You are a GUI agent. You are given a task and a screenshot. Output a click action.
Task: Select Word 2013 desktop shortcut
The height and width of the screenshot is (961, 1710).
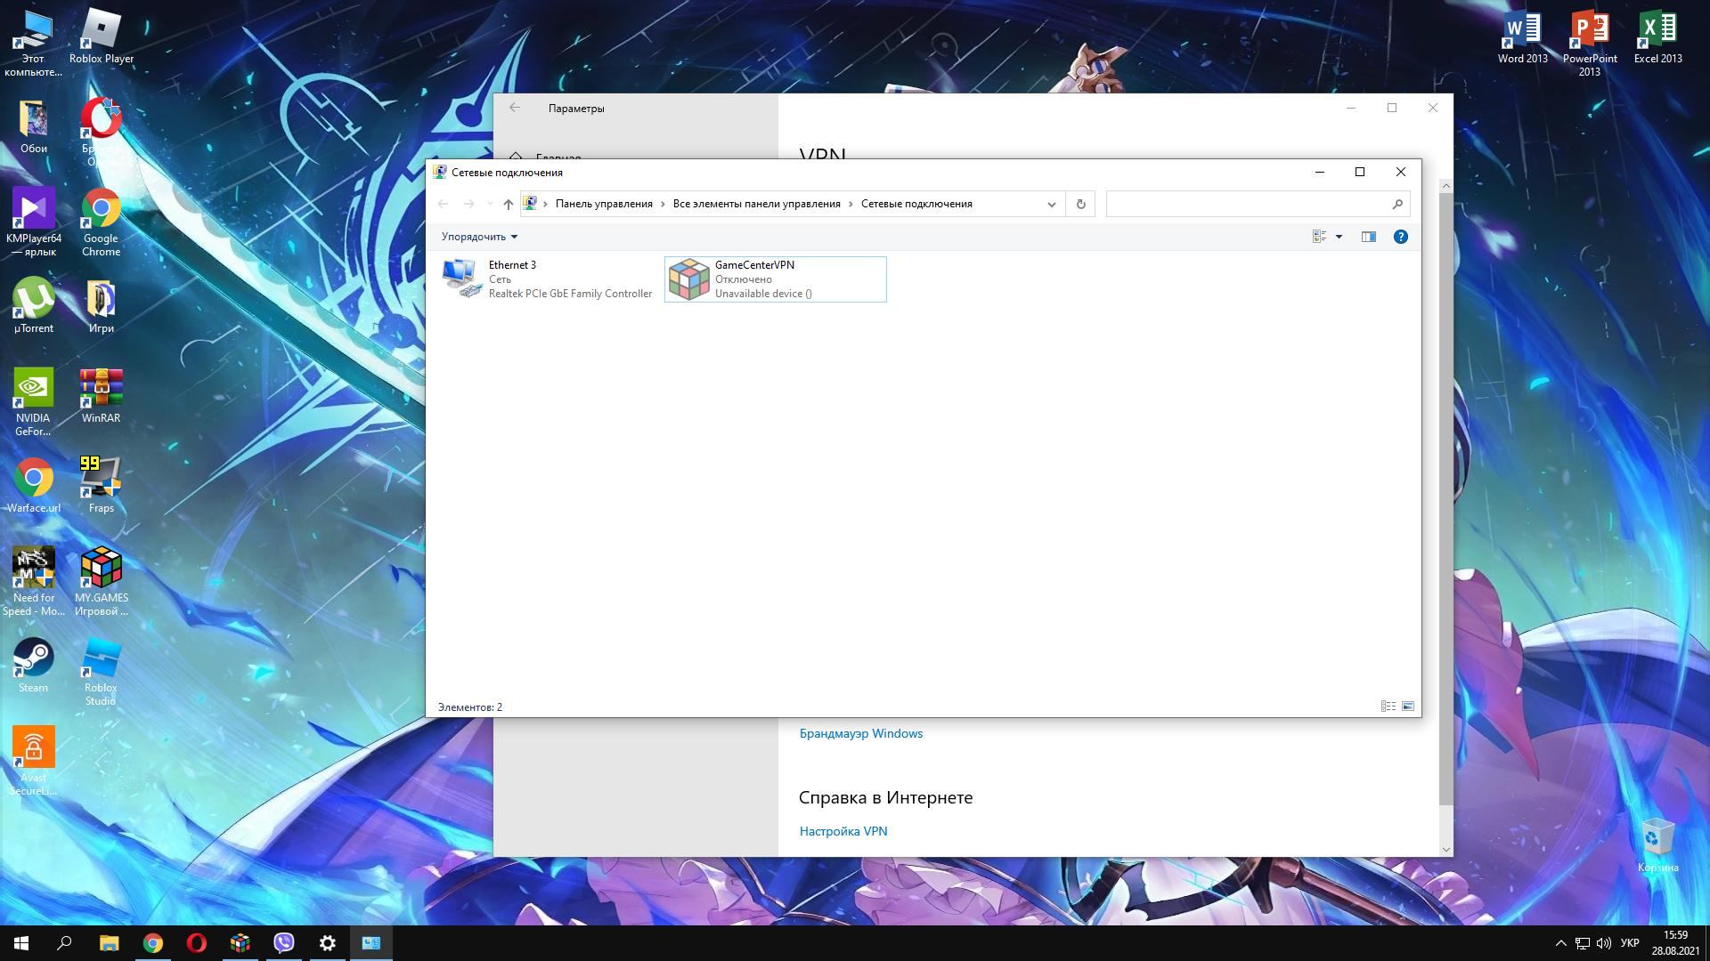coord(1522,37)
